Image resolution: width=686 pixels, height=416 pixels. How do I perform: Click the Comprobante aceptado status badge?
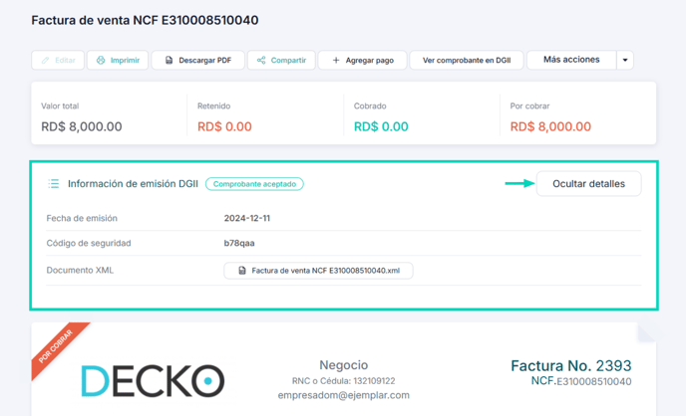[254, 184]
